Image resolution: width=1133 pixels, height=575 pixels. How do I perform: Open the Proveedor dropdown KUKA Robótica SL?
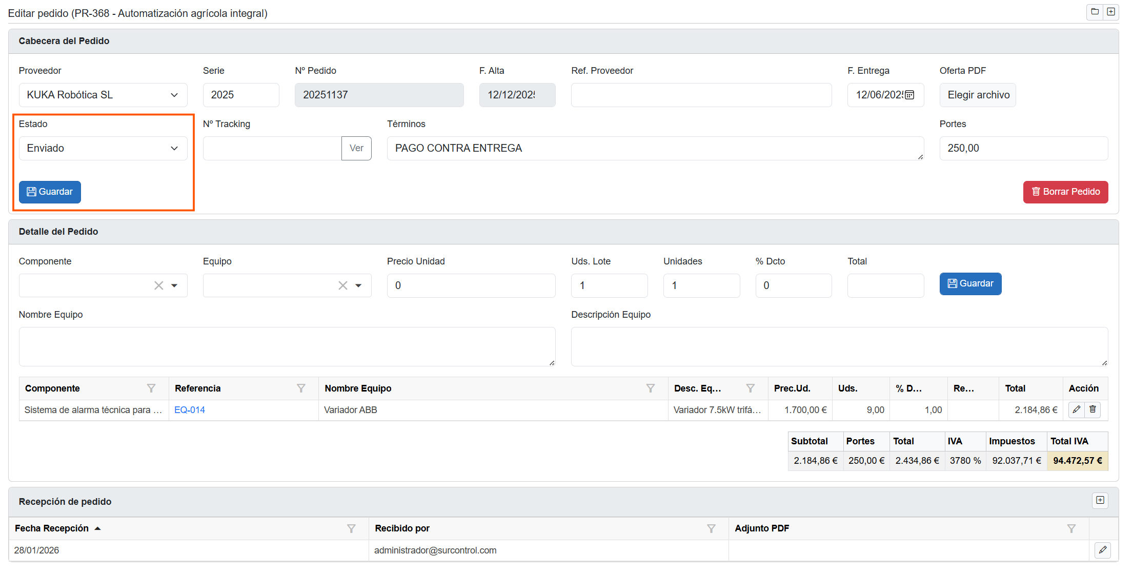click(103, 95)
